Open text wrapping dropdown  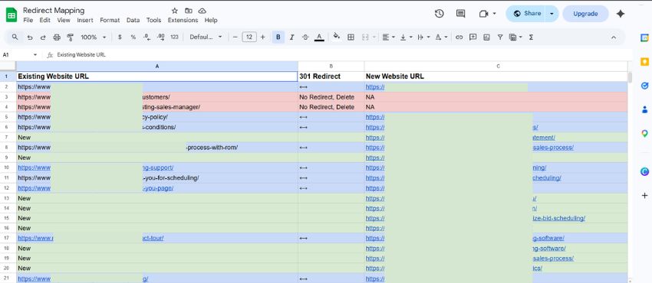[x=423, y=37]
